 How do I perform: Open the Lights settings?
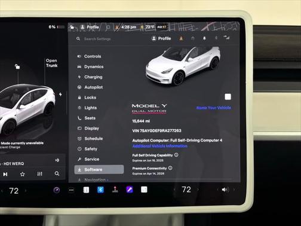[x=87, y=108]
